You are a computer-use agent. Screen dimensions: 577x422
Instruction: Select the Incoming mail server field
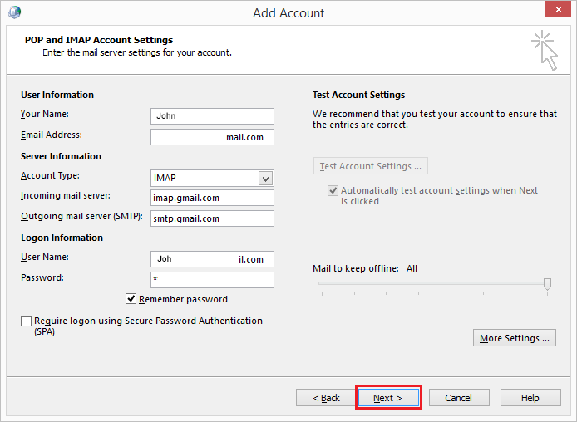click(212, 198)
